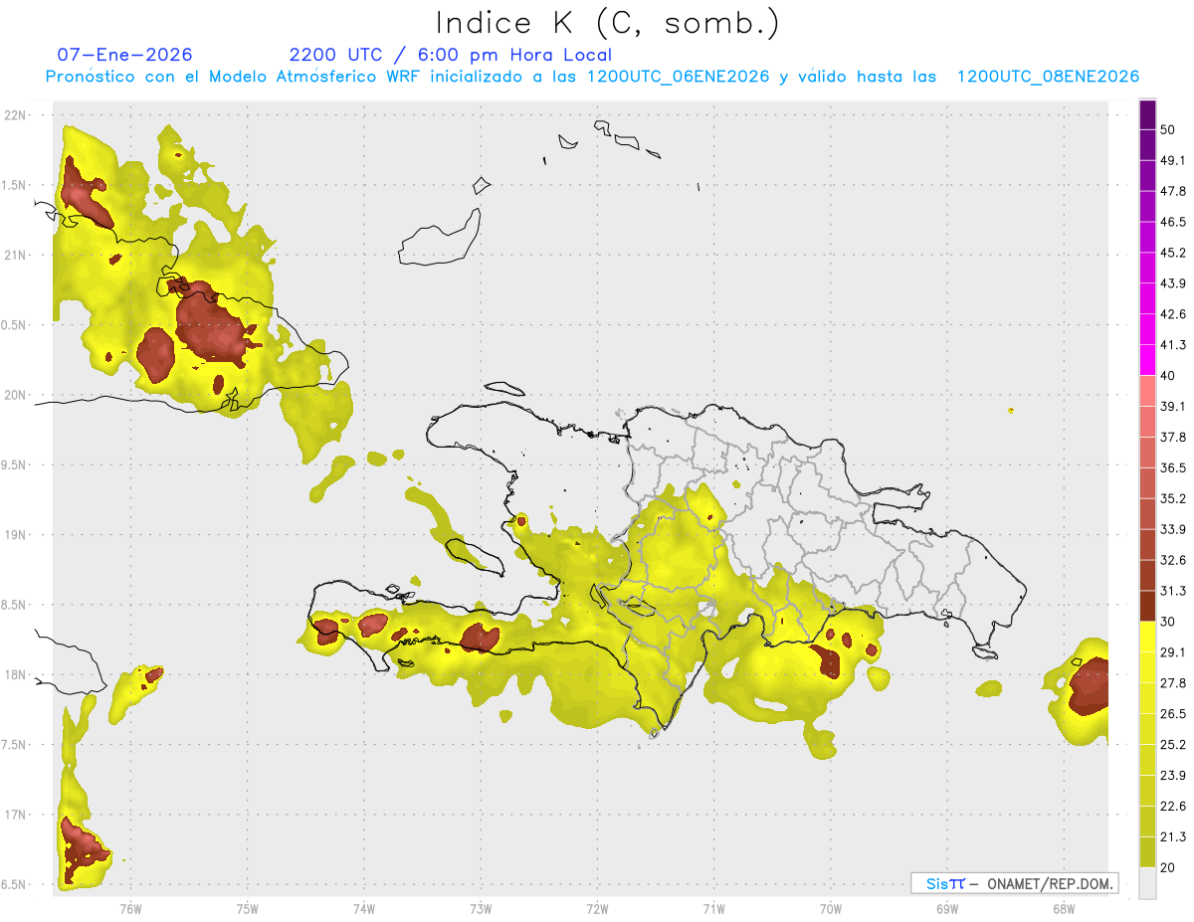Viewport: 1194px width, 922px height.
Task: Click the colorbar value '32.6'
Action: pos(1173,560)
